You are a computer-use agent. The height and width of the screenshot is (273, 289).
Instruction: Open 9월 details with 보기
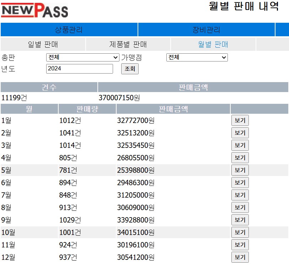240,220
